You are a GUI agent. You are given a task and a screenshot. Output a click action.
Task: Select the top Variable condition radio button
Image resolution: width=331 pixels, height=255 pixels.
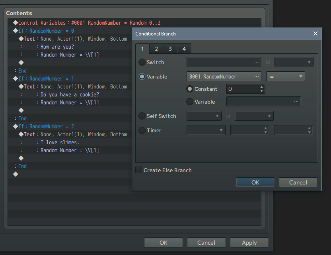coord(142,76)
